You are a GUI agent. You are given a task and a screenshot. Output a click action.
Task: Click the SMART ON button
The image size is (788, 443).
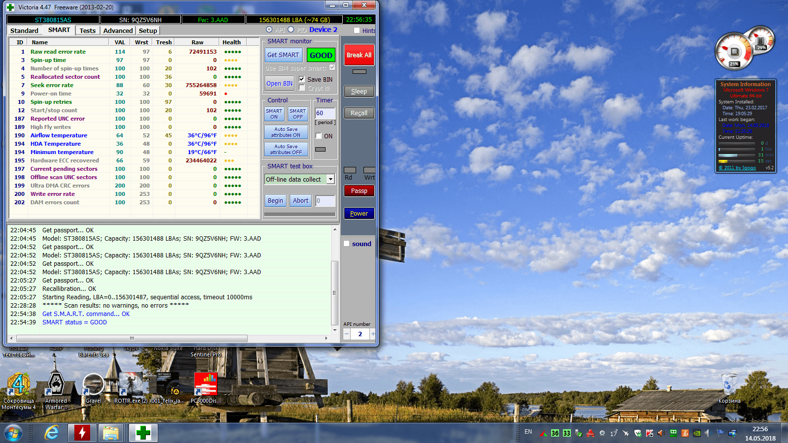click(274, 114)
